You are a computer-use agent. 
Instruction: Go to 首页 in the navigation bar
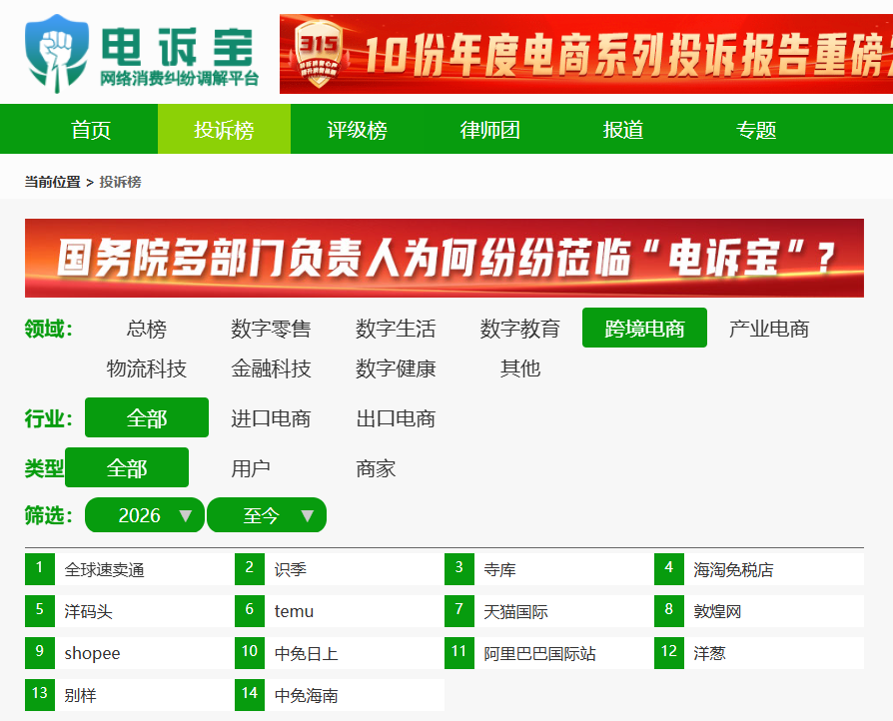click(91, 130)
